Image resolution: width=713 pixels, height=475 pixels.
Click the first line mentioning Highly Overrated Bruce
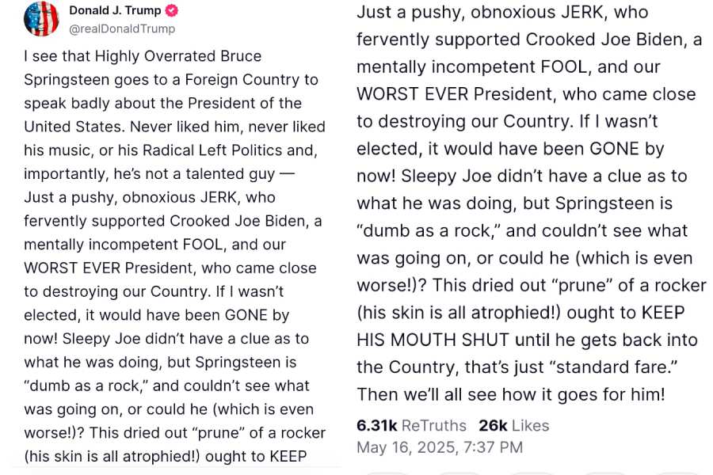tap(143, 56)
